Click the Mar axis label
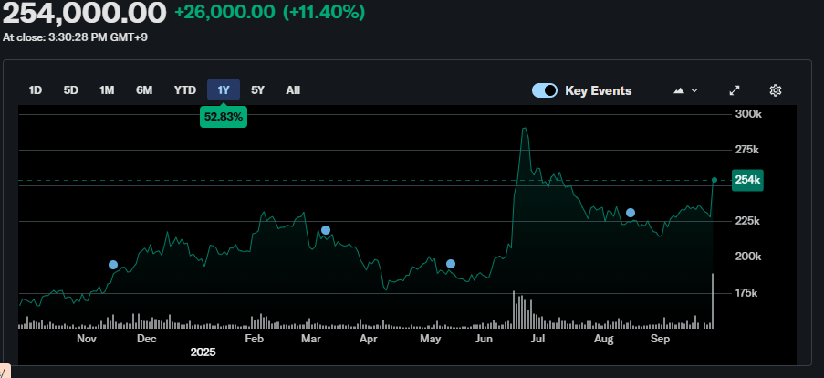Viewport: 824px width, 378px height. [x=311, y=339]
